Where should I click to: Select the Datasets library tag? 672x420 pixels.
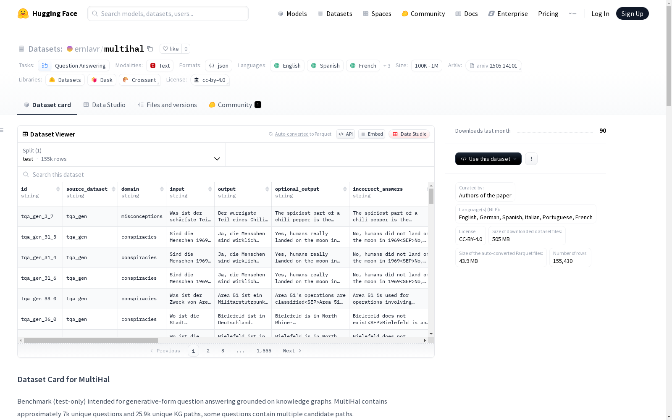coord(65,80)
